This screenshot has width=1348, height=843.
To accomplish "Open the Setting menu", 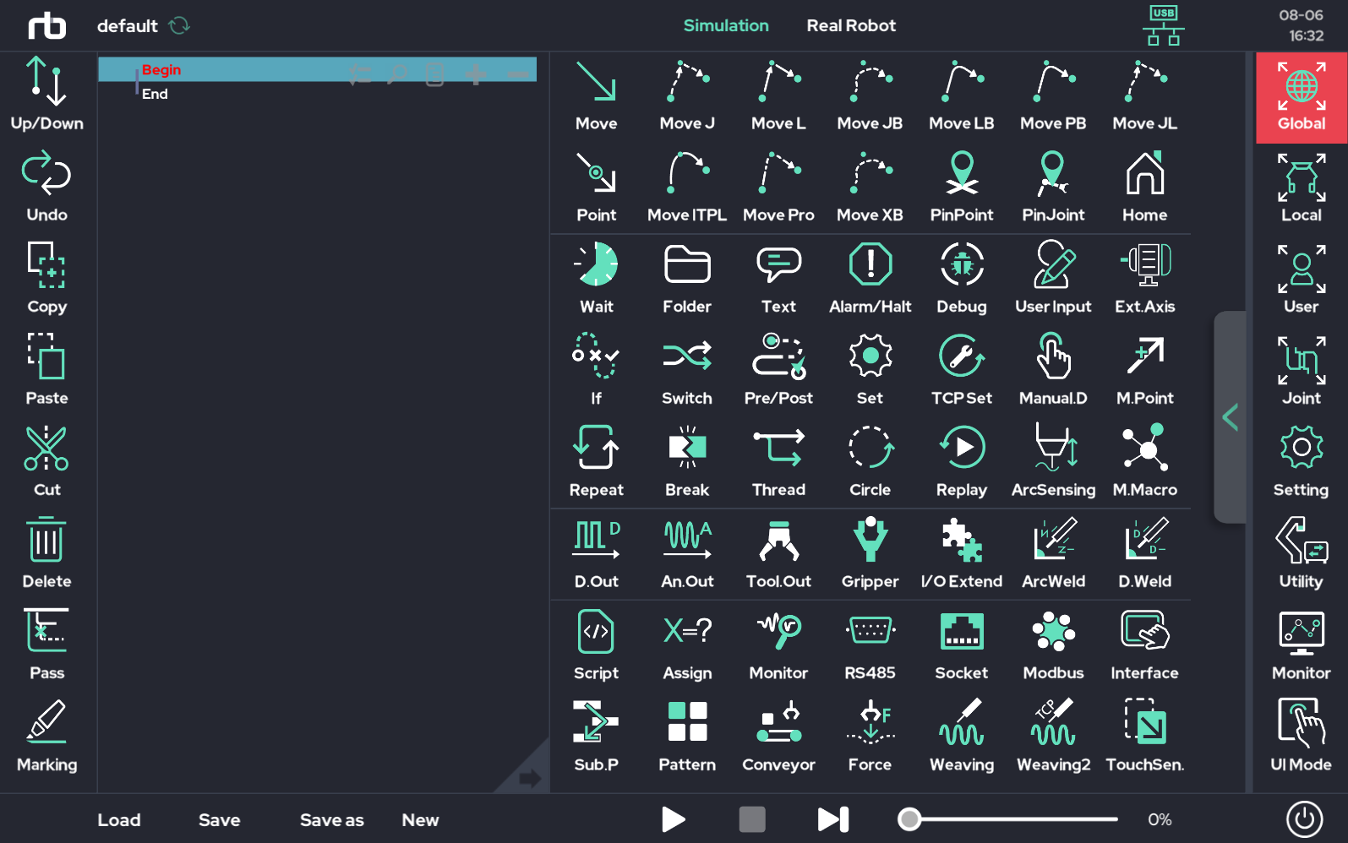I will tap(1301, 461).
